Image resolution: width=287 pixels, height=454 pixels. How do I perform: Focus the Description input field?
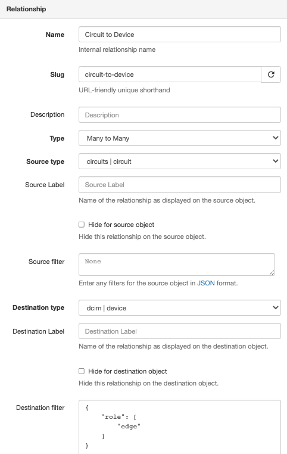pos(180,115)
